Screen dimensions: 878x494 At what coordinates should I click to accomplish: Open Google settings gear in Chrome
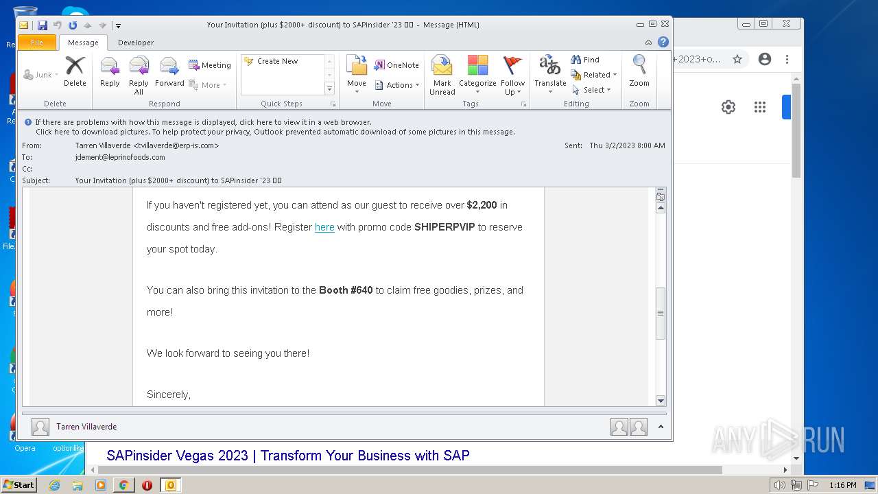tap(728, 107)
